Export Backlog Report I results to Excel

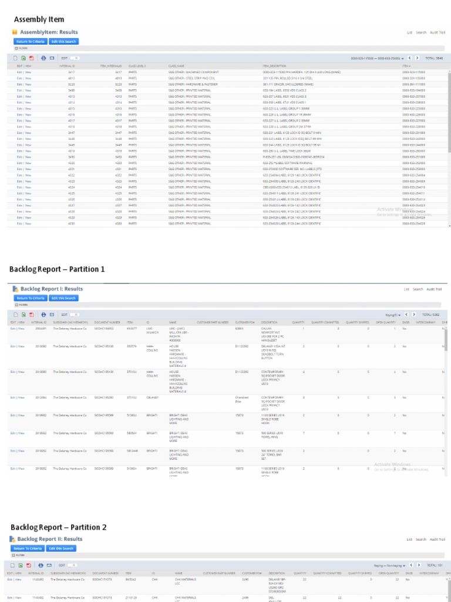click(x=23, y=315)
